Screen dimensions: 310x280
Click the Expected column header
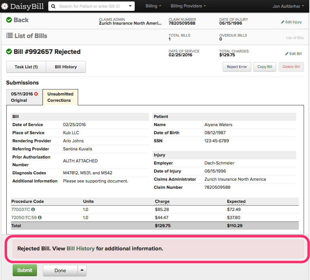(x=236, y=201)
